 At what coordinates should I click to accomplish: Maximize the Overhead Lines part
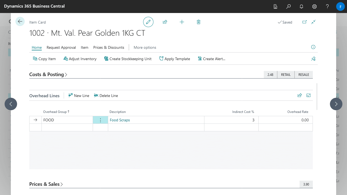(x=308, y=95)
